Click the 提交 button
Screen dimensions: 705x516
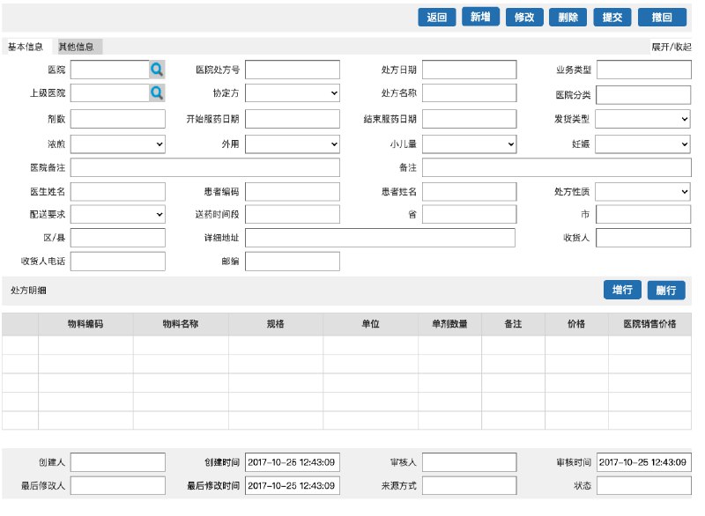pos(612,18)
